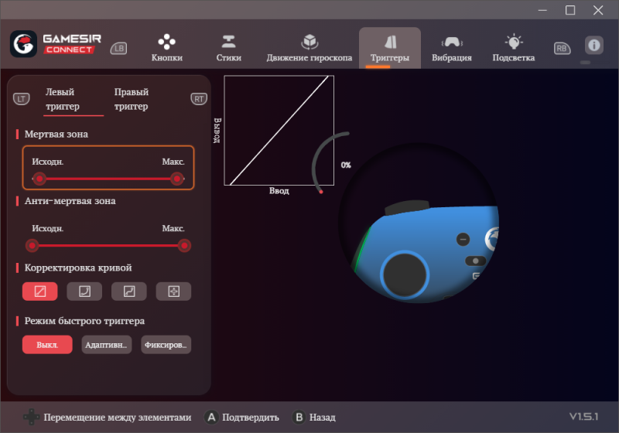Click the LT trigger icon
Image resolution: width=619 pixels, height=433 pixels.
point(22,99)
